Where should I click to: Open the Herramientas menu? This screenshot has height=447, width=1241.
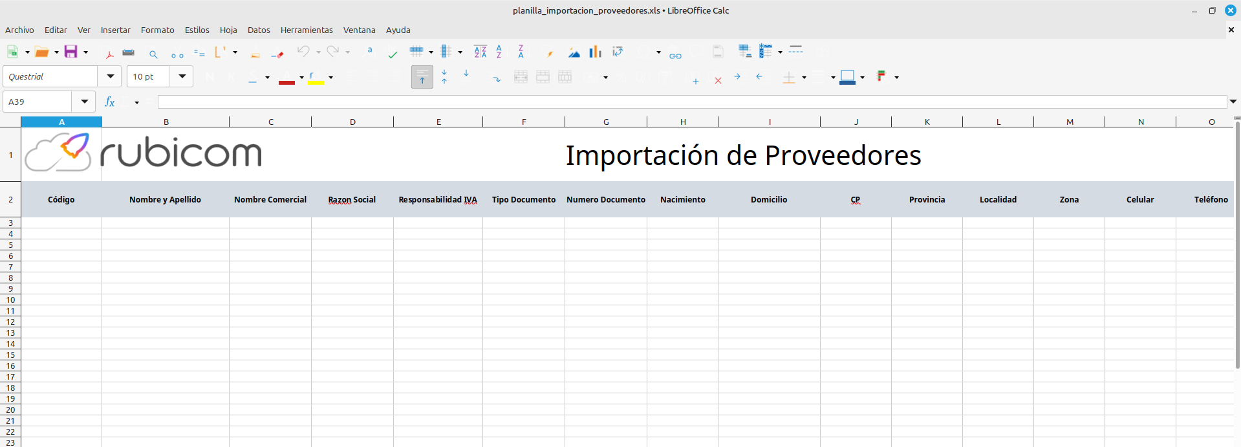(x=307, y=30)
